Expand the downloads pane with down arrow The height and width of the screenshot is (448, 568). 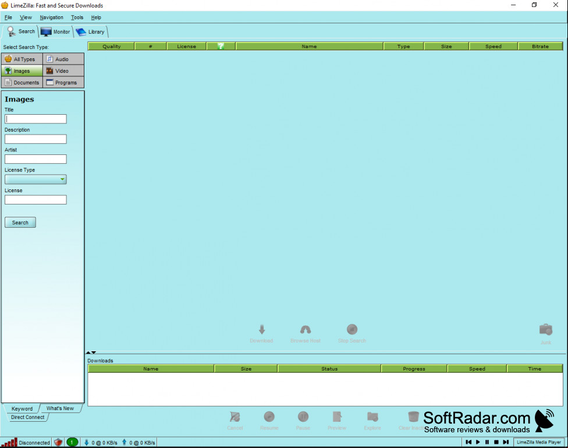point(94,352)
